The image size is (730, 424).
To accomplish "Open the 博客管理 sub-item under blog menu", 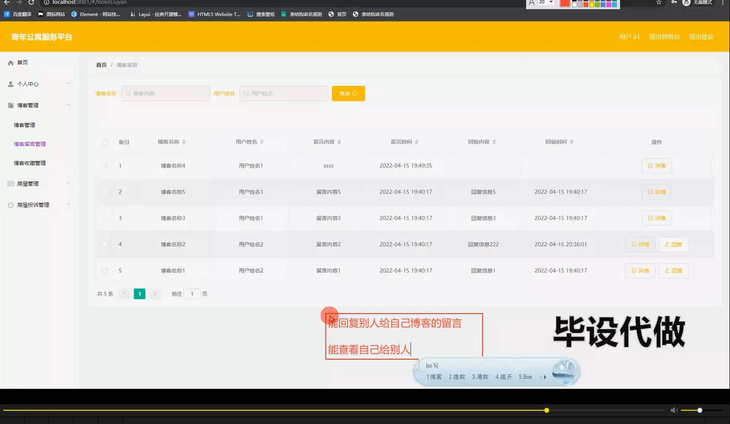I will tap(25, 125).
